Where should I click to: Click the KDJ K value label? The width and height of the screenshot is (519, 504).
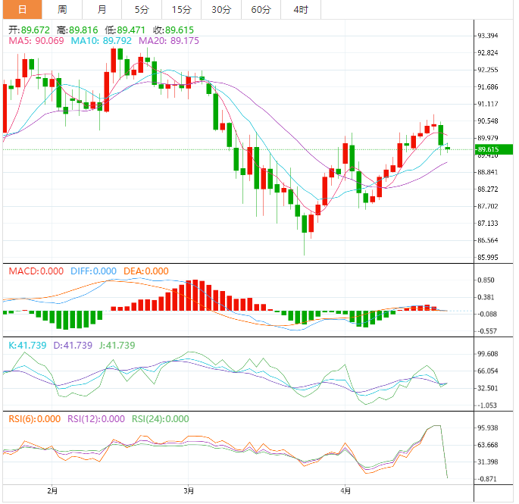point(27,345)
